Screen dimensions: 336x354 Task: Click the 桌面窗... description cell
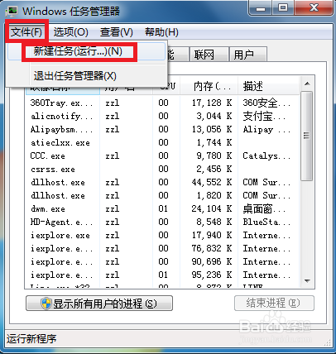[x=264, y=208]
